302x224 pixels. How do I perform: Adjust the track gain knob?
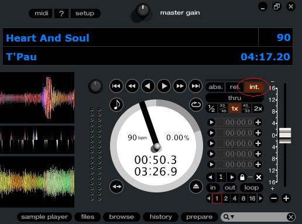click(95, 86)
